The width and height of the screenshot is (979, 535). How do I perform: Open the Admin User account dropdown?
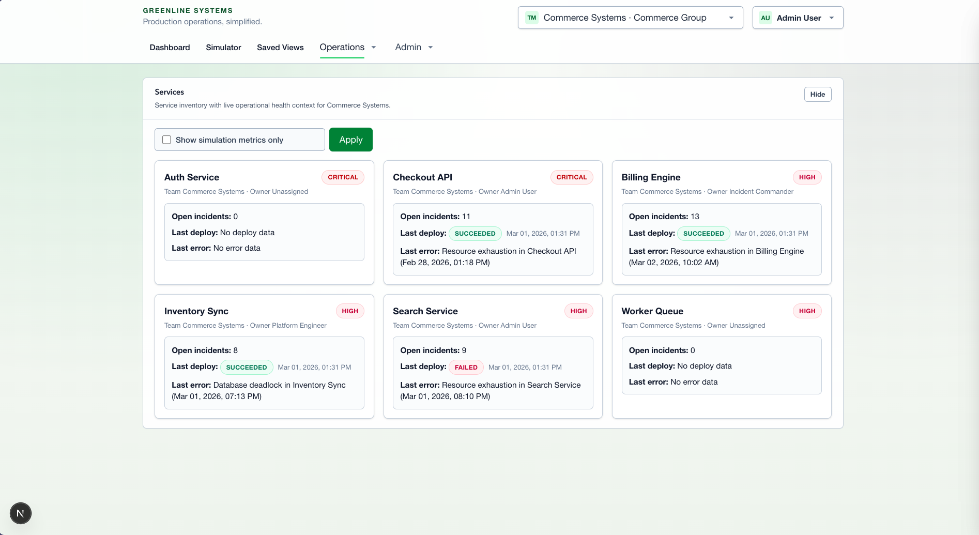[x=798, y=18]
